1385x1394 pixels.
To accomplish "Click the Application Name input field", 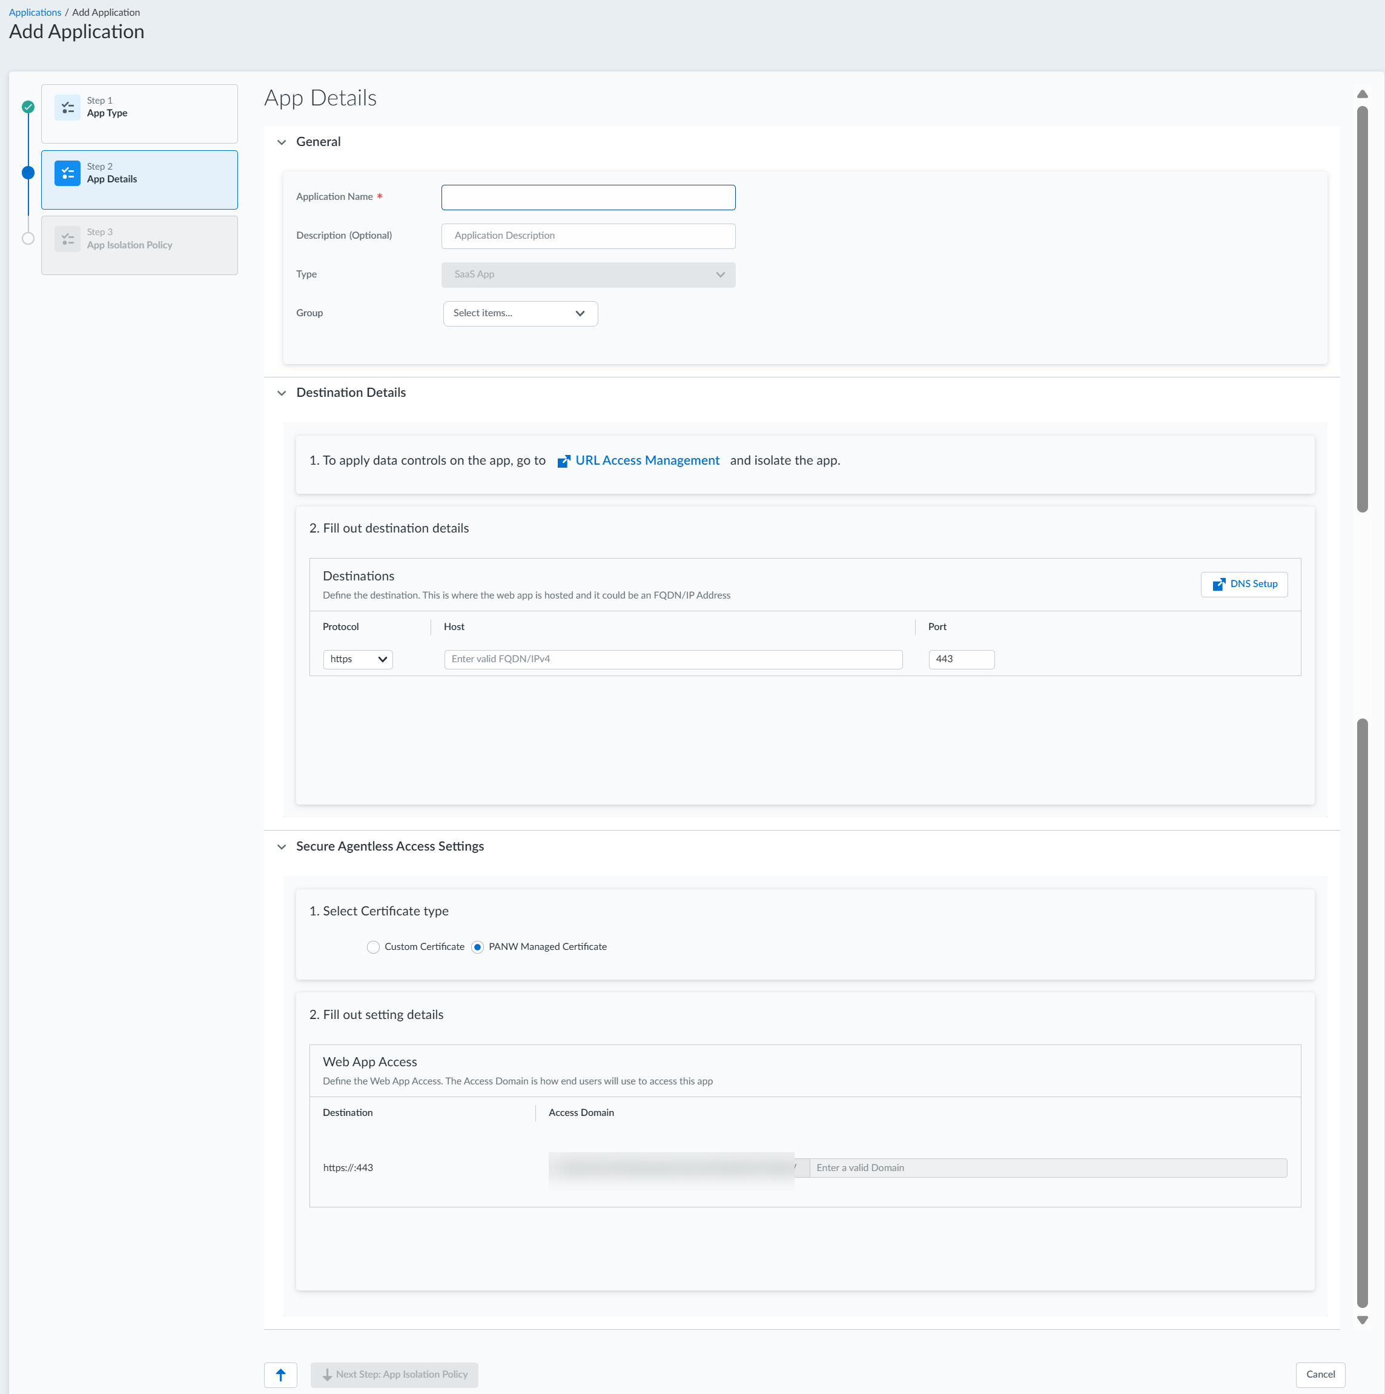I will [x=589, y=197].
